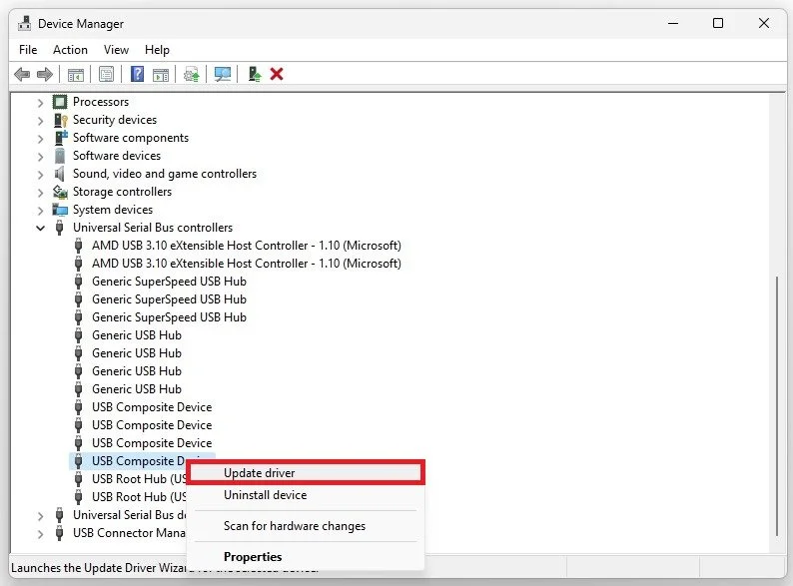Click the blue Help question mark icon
The height and width of the screenshot is (586, 793).
137,74
